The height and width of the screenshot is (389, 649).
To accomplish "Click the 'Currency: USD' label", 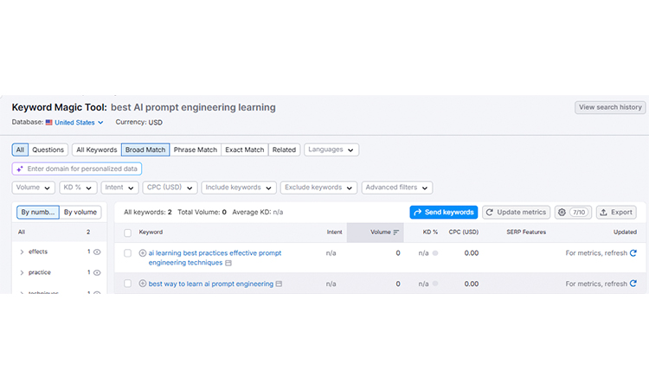I will 139,123.
